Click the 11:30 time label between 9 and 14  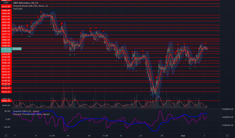click(x=52, y=135)
